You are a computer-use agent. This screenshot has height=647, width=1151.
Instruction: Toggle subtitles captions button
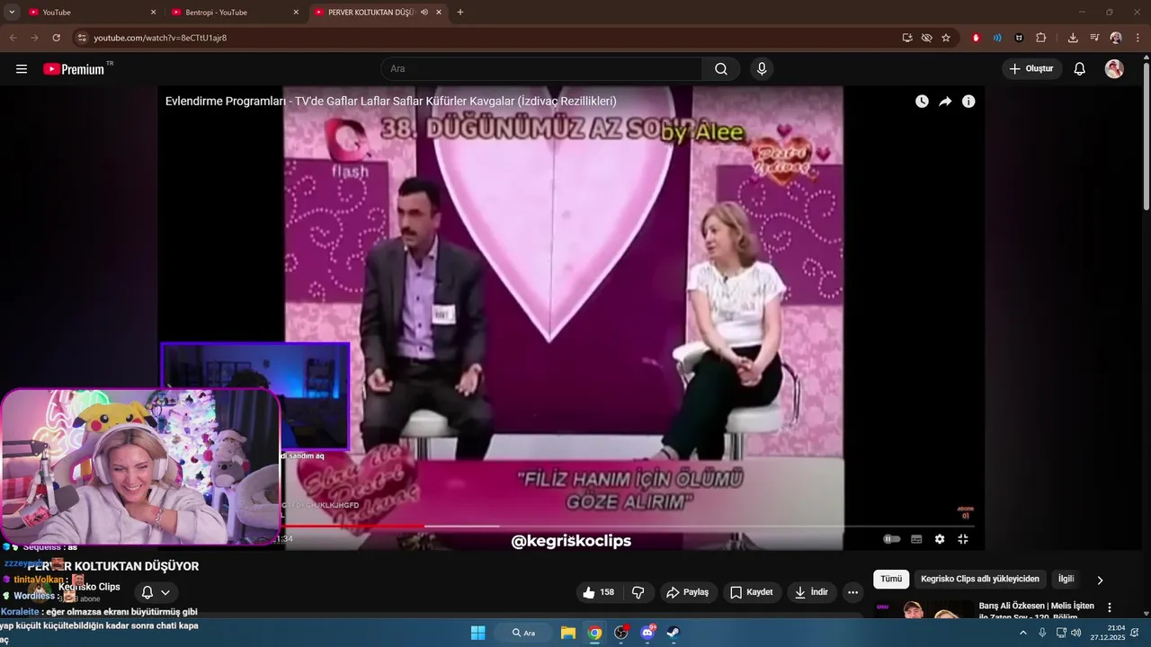pos(916,539)
